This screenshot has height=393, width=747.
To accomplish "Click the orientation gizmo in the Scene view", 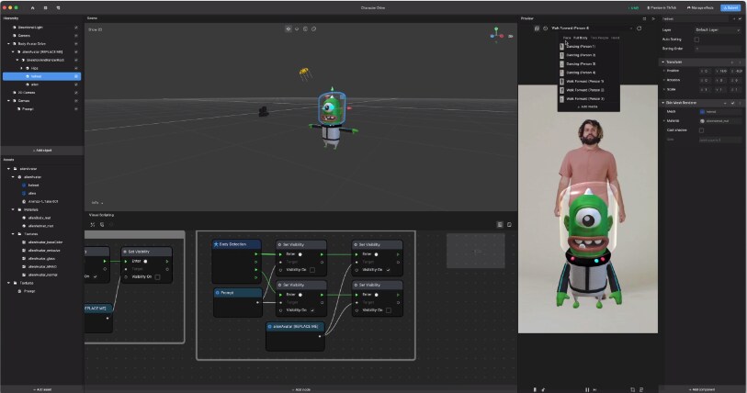I will [x=496, y=34].
